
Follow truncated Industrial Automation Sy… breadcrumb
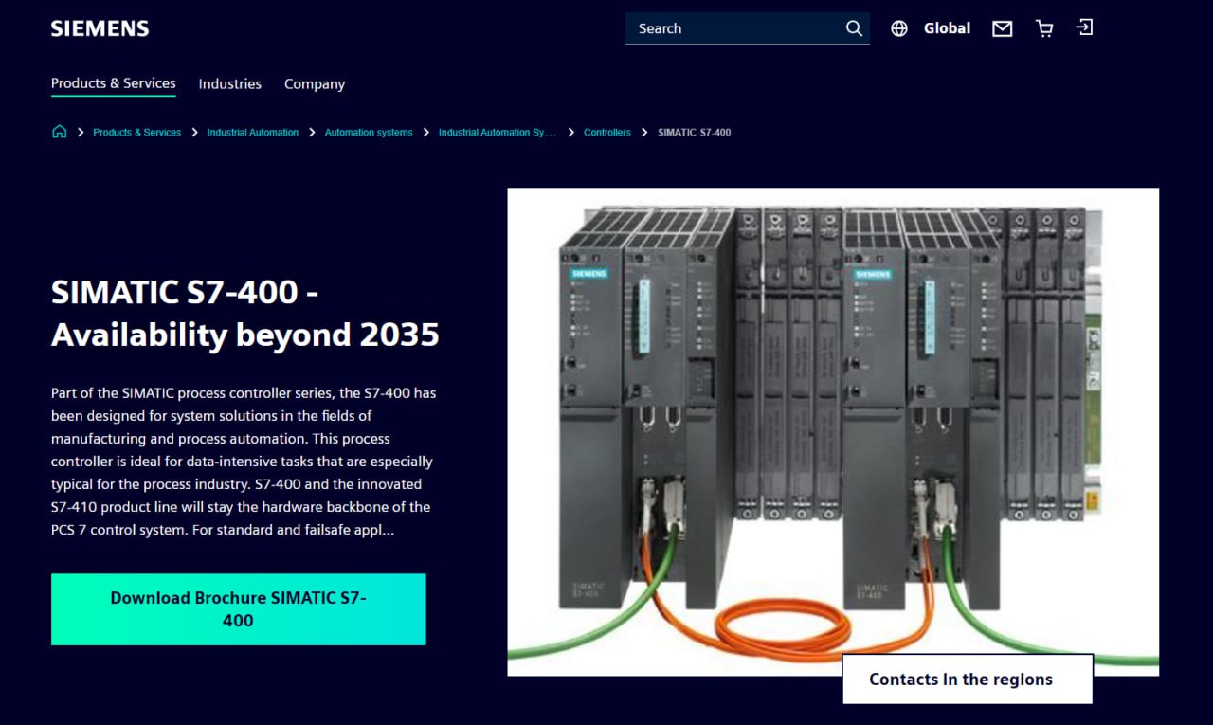[x=498, y=133]
